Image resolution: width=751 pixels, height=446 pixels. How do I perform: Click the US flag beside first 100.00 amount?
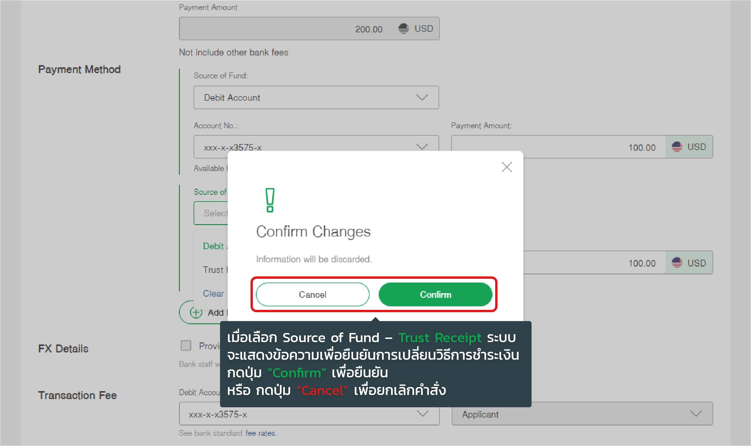tap(676, 147)
